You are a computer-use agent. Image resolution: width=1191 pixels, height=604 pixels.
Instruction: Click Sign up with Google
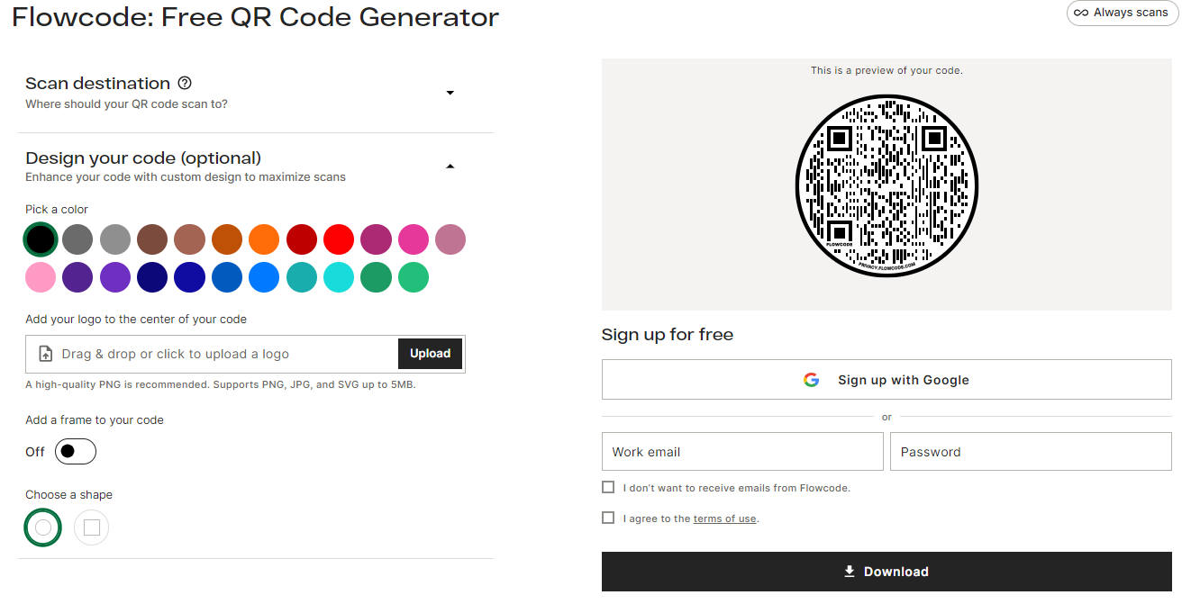(886, 379)
